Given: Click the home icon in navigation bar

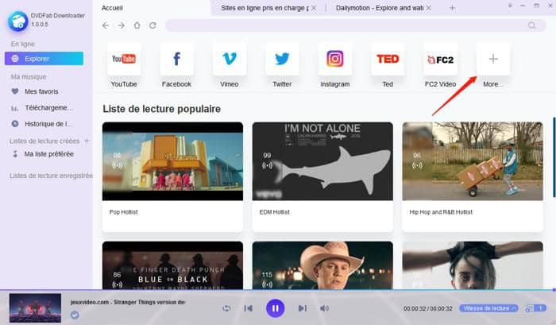Looking at the screenshot, I should tap(137, 25).
